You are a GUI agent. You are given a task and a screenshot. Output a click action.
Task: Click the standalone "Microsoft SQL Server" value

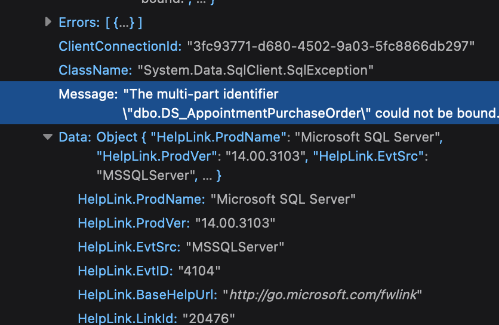[x=286, y=199]
